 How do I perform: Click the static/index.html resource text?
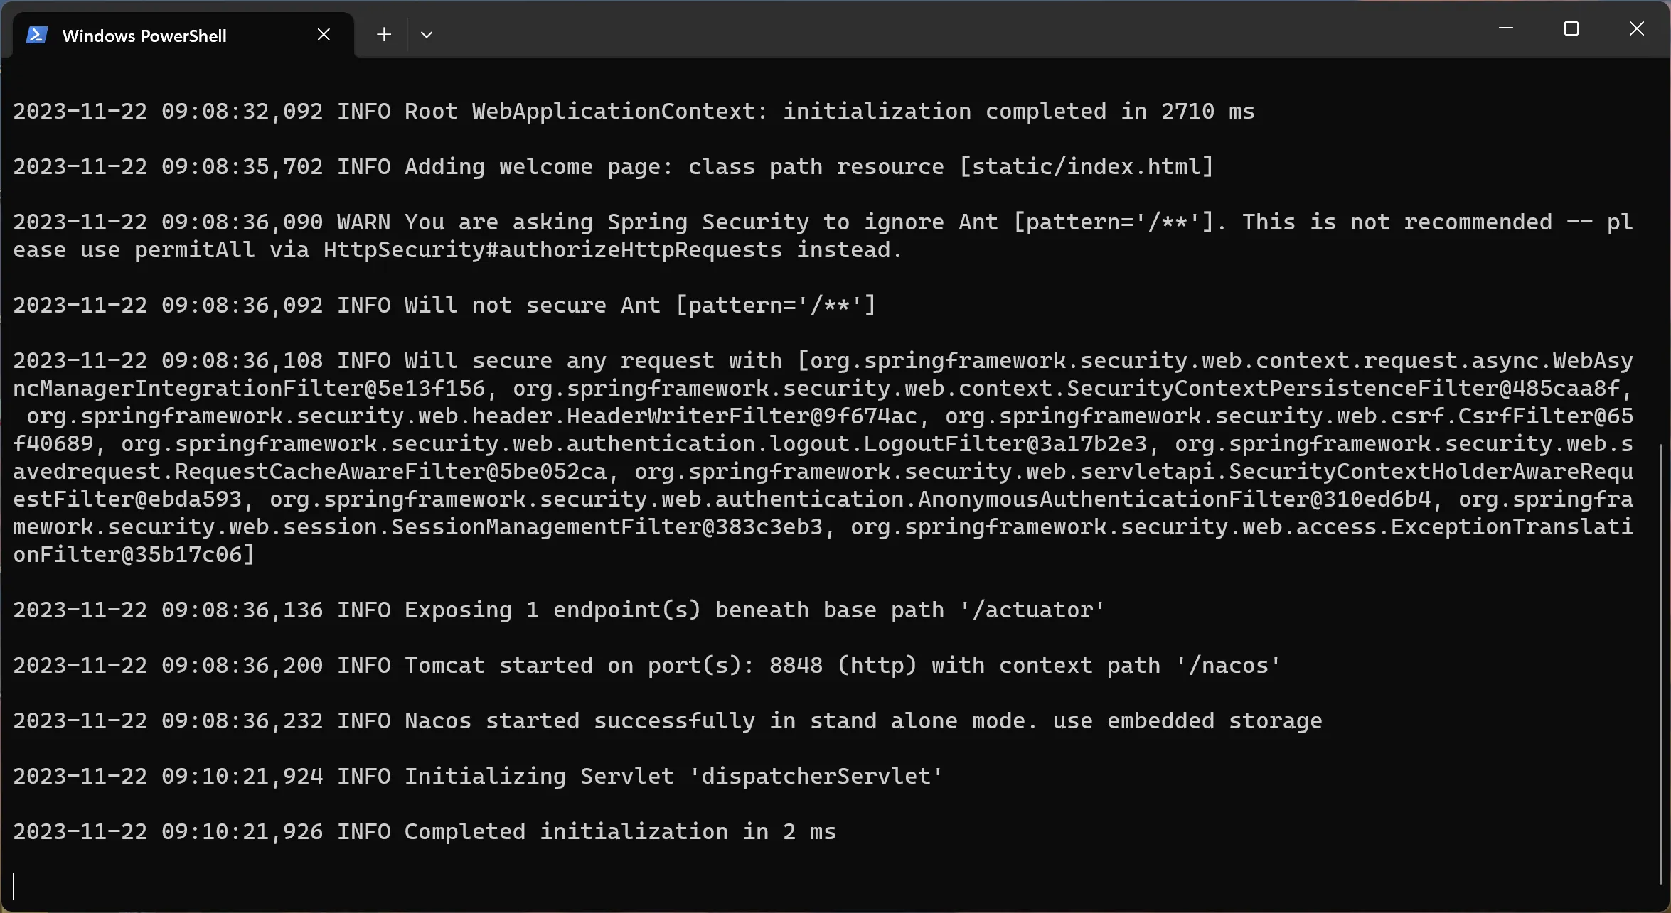[x=1086, y=167]
